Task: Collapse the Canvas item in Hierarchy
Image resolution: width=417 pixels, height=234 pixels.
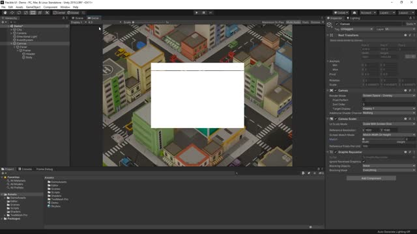Action: click(12, 44)
